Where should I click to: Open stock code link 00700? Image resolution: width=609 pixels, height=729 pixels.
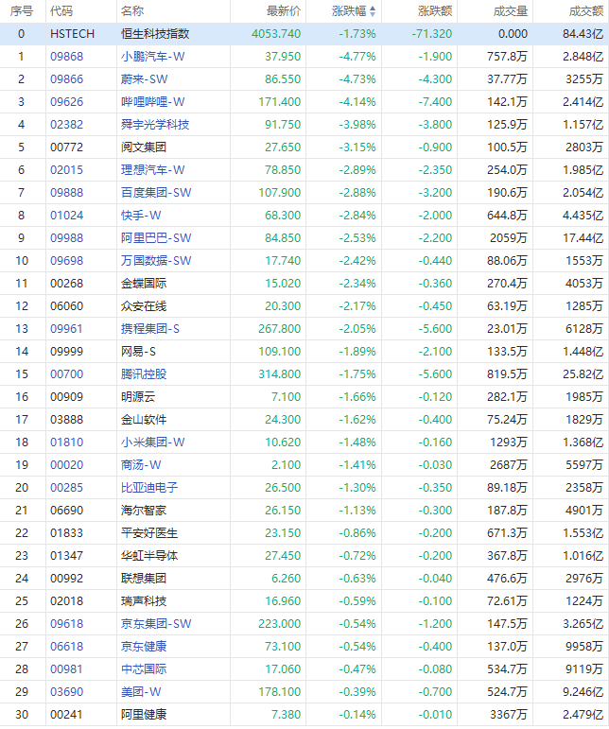66,374
